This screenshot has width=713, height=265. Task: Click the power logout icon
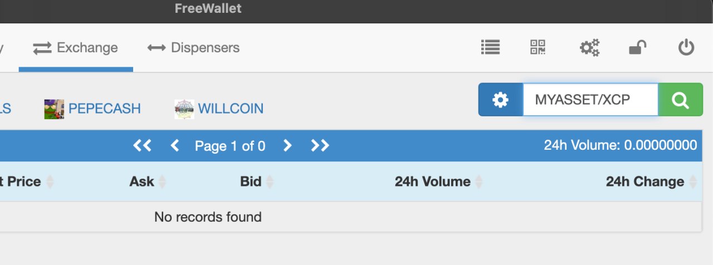pos(686,47)
